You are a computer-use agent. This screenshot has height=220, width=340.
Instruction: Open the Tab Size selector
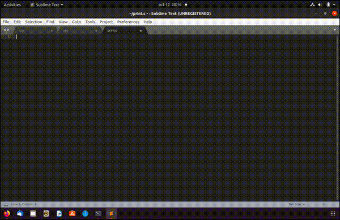[x=296, y=204]
